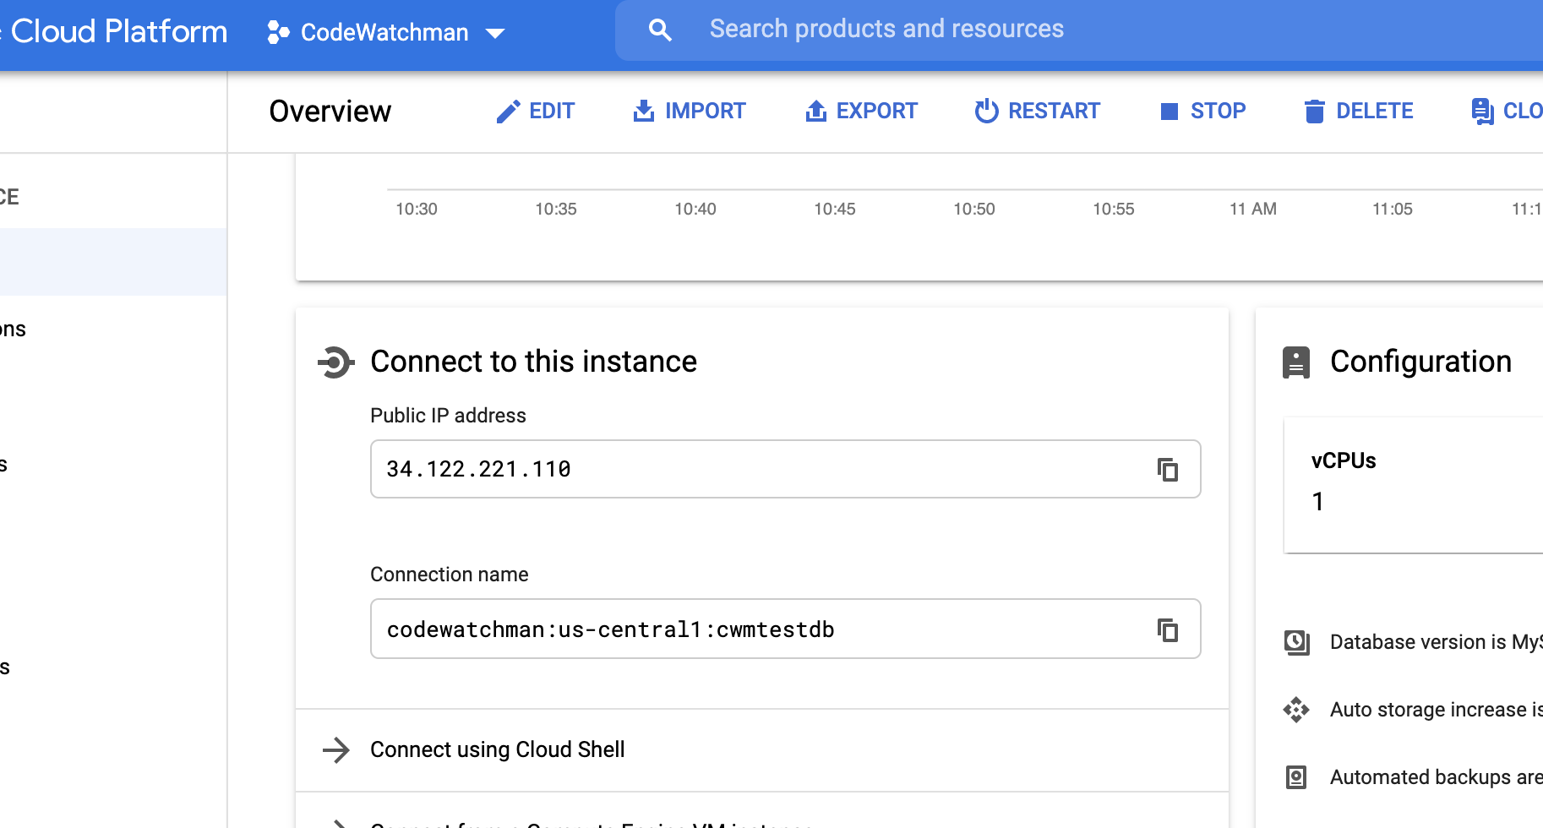
Task: Expand Connect using Cloud Shell
Action: tap(761, 750)
